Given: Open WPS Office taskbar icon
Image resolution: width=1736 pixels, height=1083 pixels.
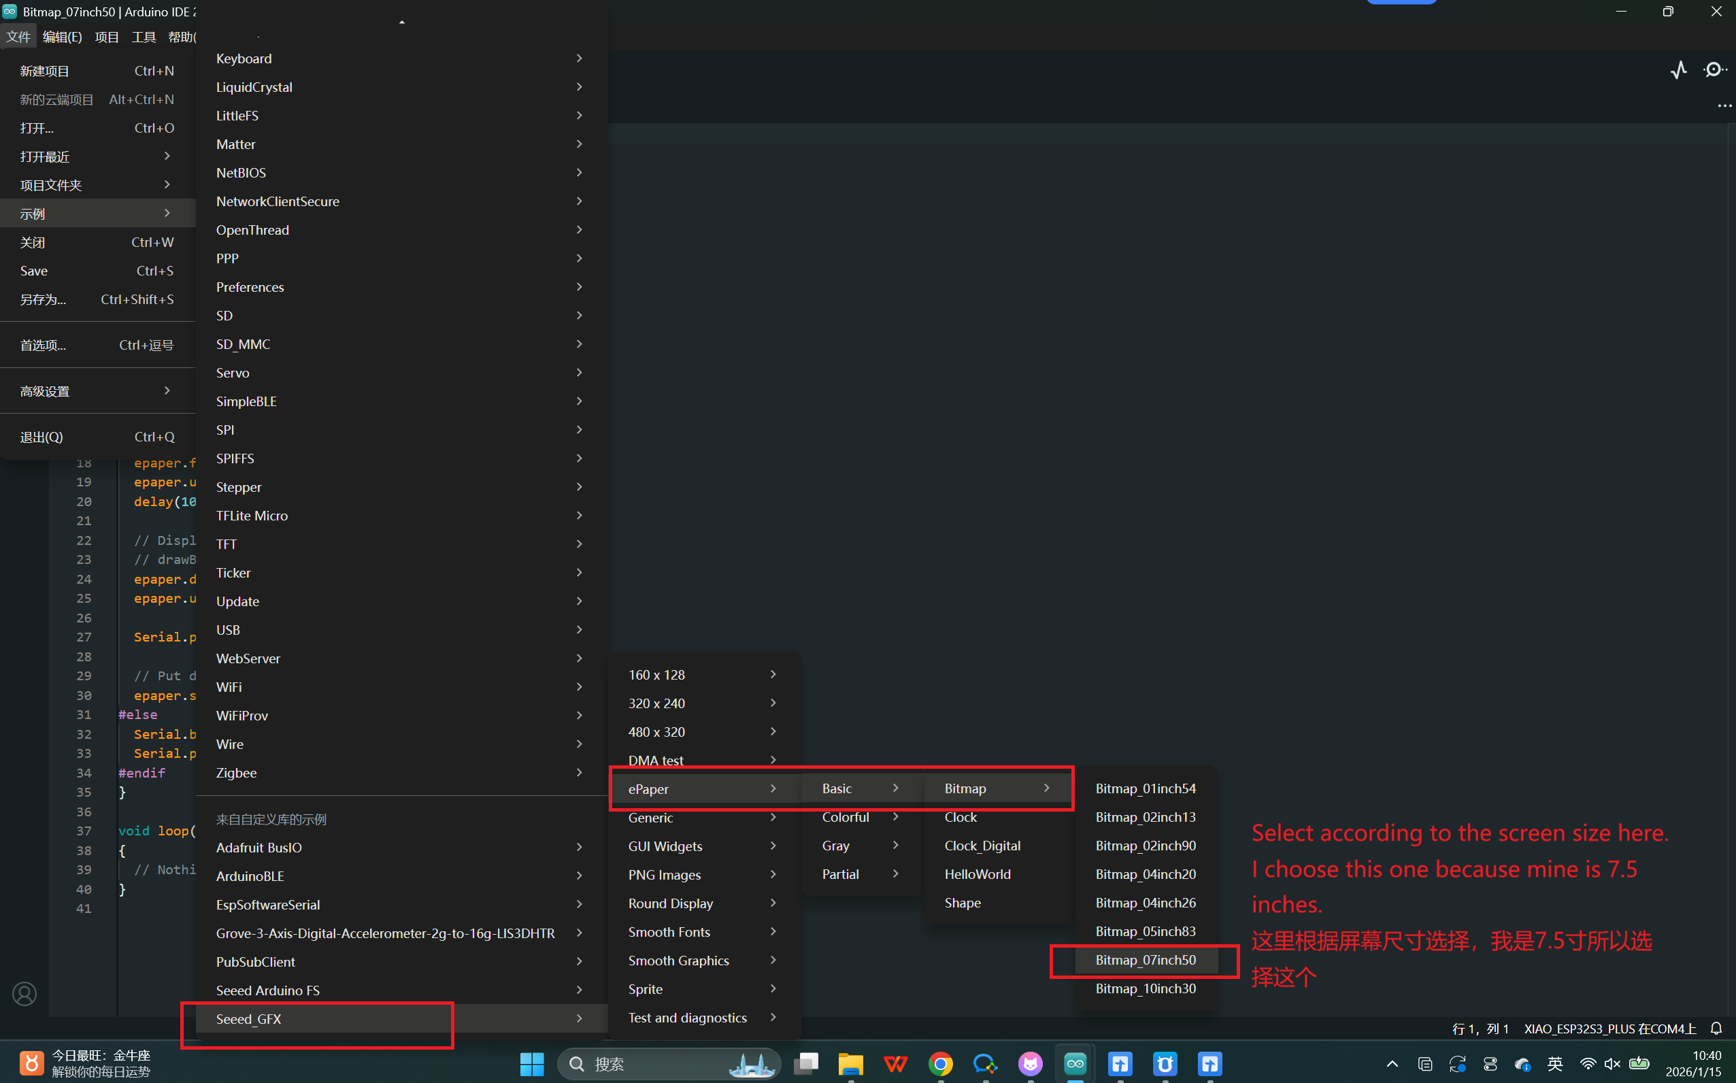Looking at the screenshot, I should (x=895, y=1064).
